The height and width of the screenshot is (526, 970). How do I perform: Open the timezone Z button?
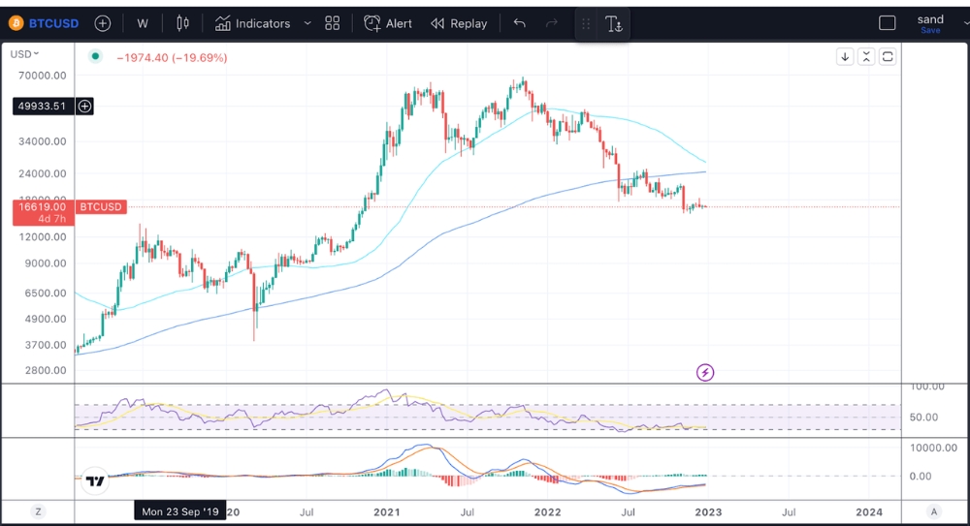[39, 511]
